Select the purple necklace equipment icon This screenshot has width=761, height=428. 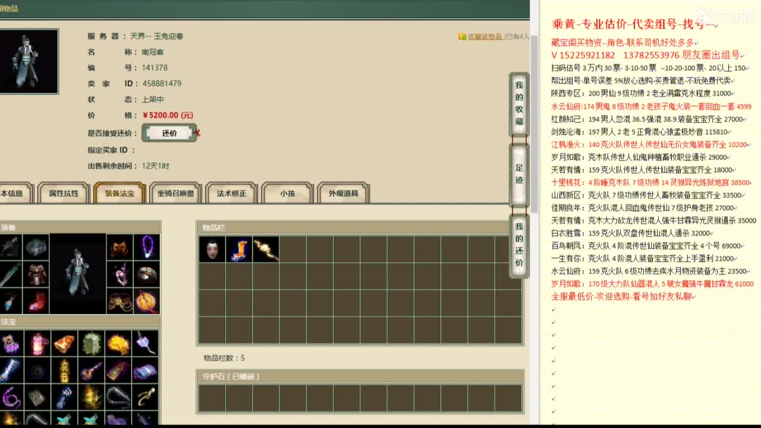click(146, 247)
